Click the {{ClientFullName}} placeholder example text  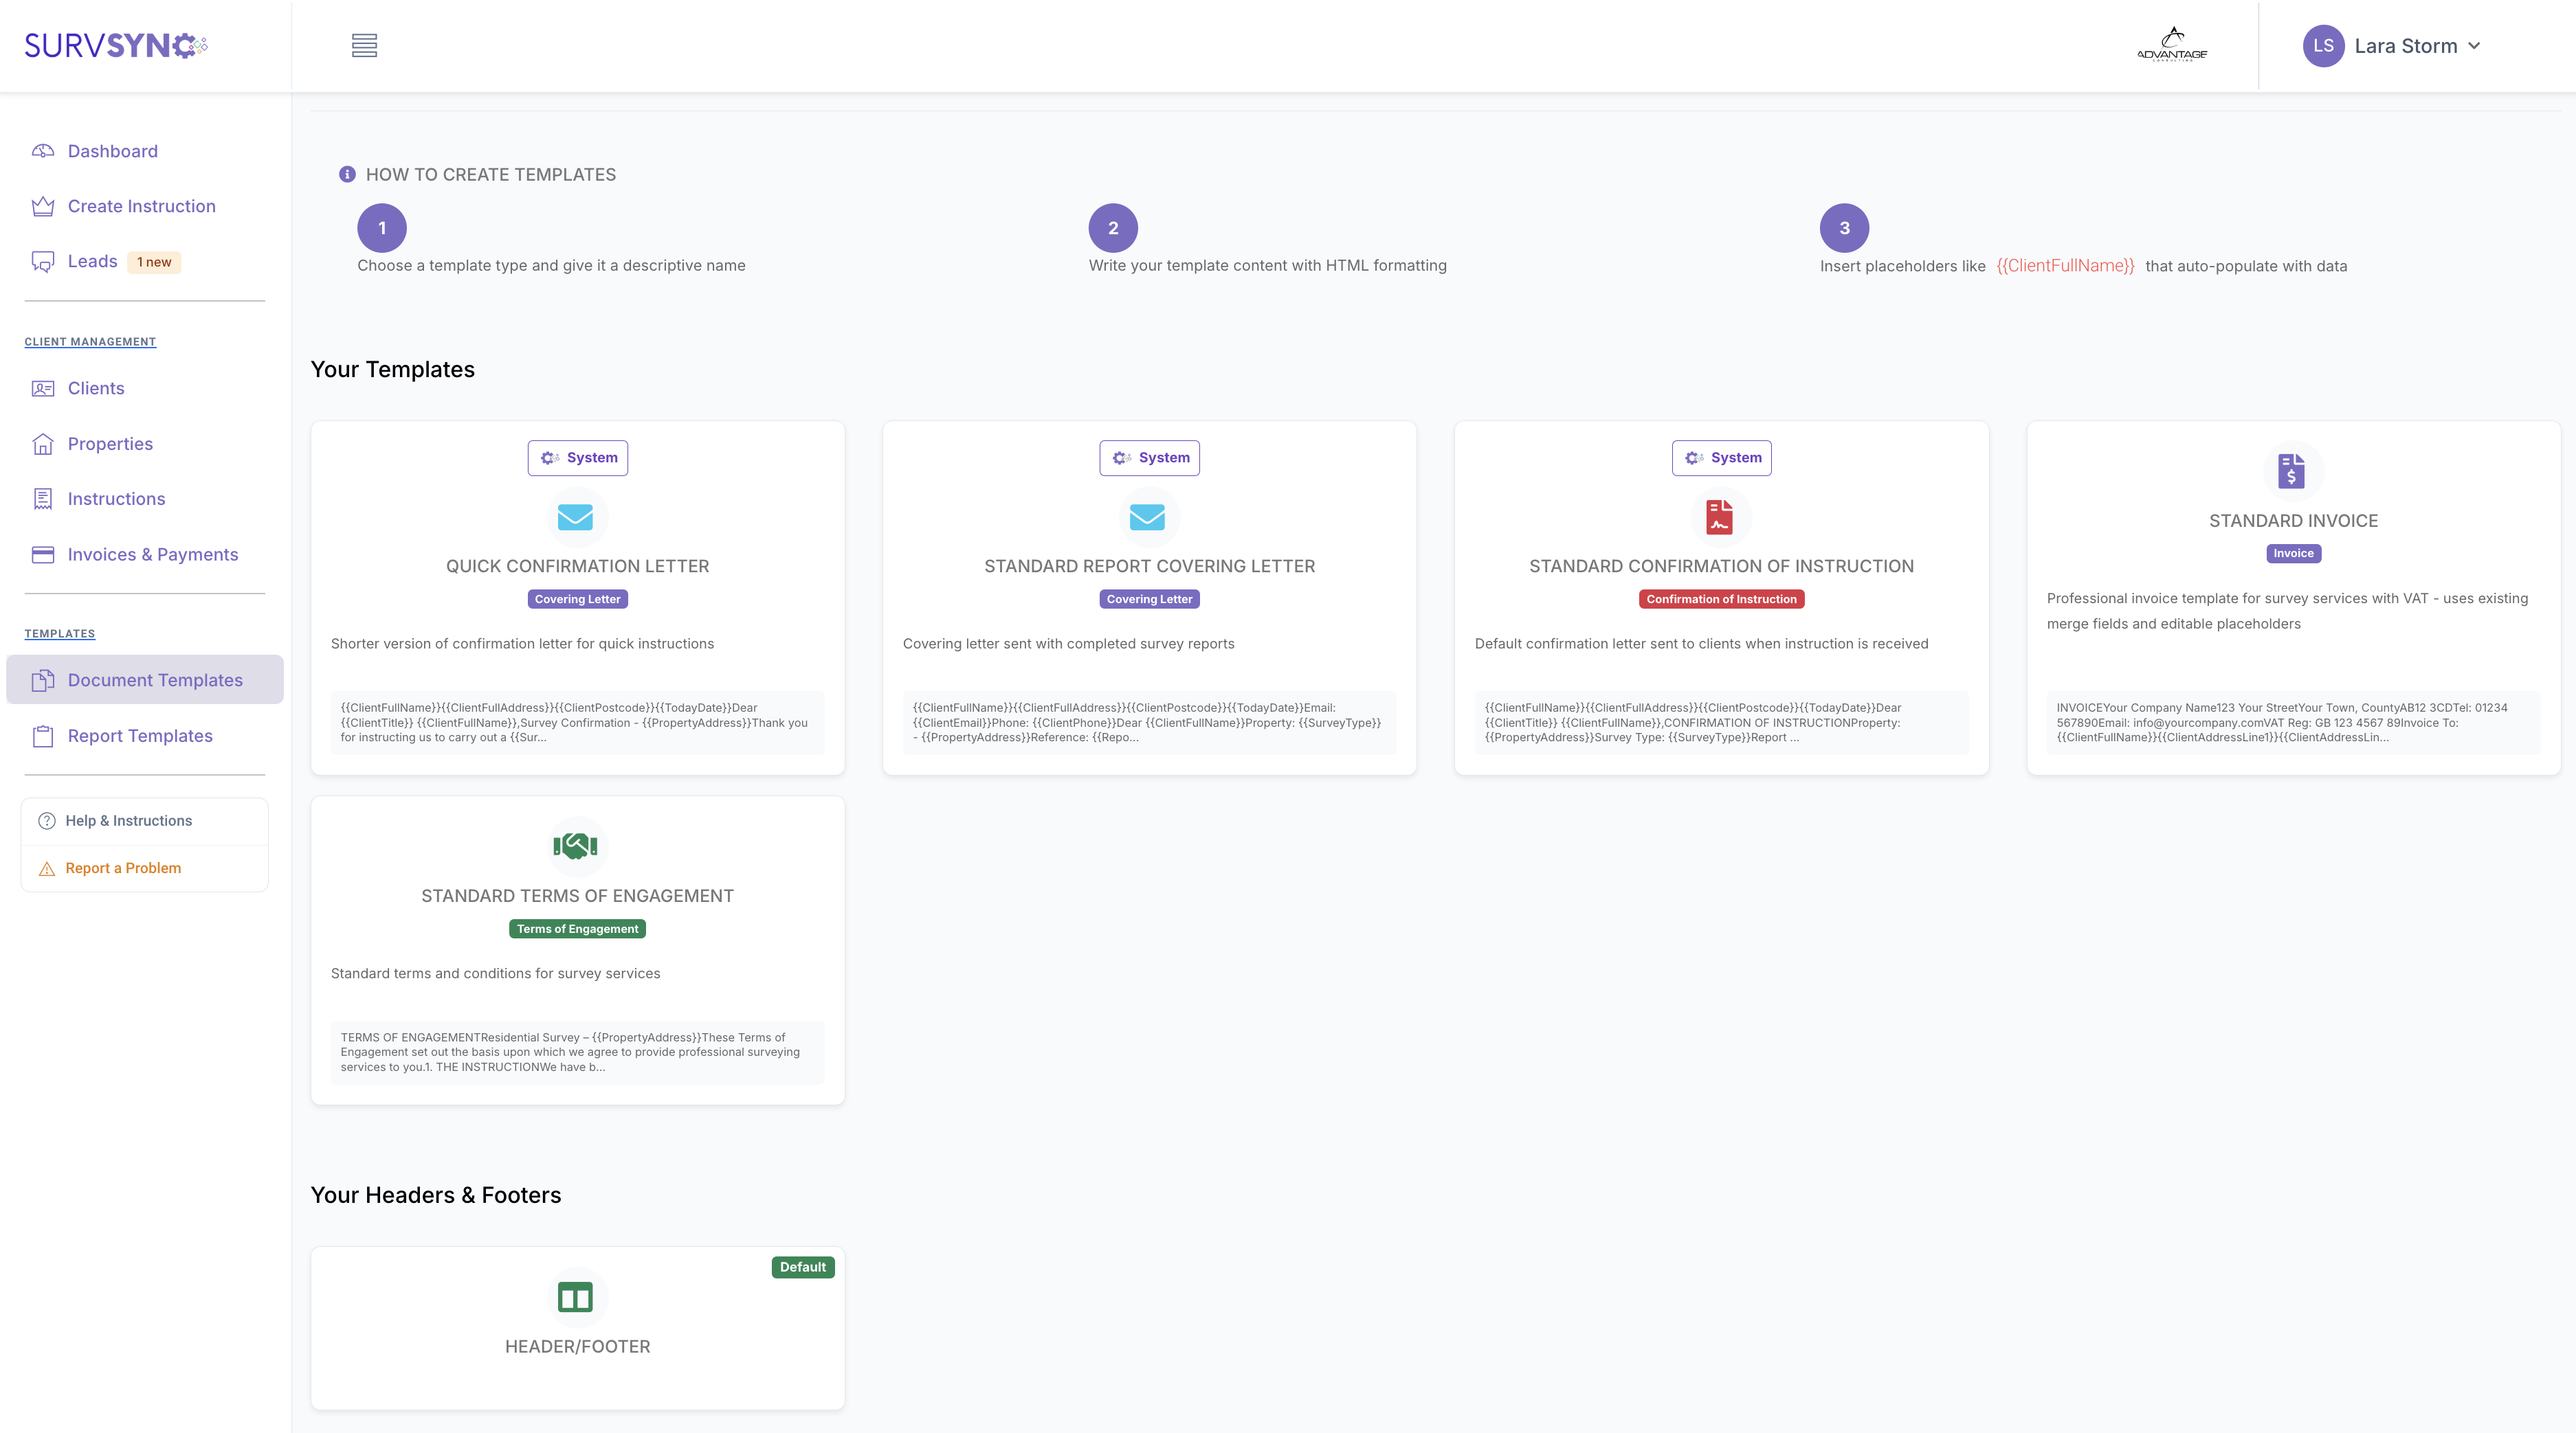point(2065,266)
